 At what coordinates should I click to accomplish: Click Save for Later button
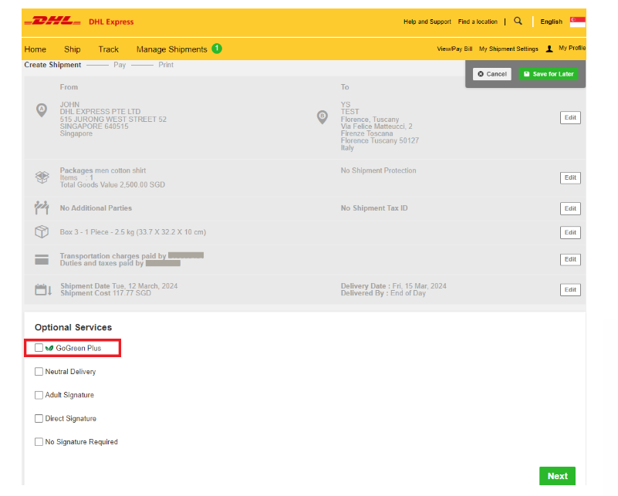(549, 74)
